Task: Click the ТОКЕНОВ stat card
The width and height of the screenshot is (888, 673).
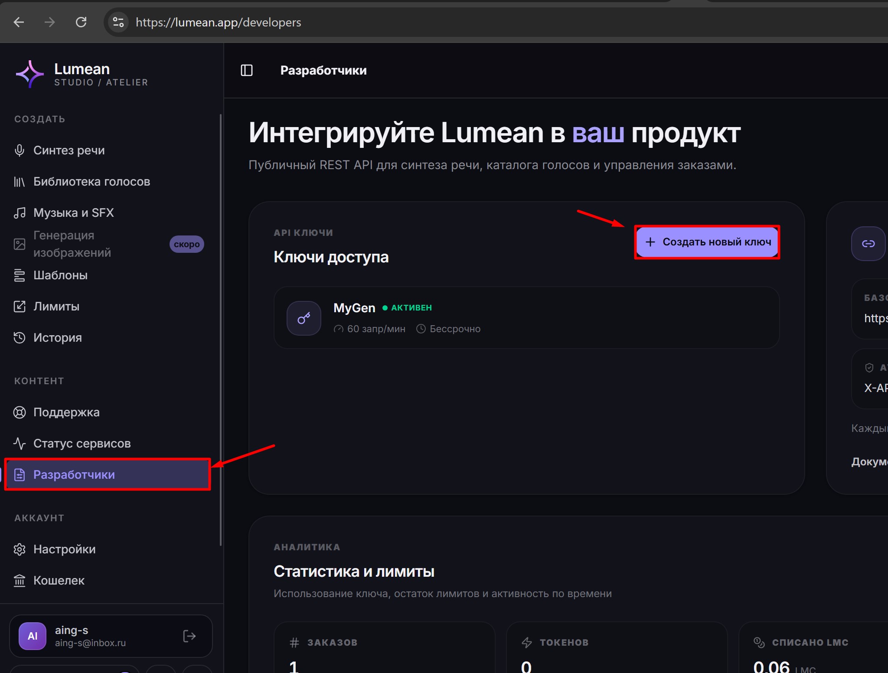Action: [x=617, y=647]
